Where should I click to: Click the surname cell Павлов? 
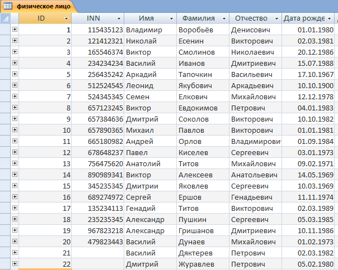[203, 130]
